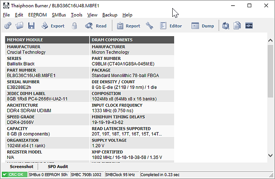Open the Tools menu
The width and height of the screenshot is (275, 179).
[x=76, y=15]
